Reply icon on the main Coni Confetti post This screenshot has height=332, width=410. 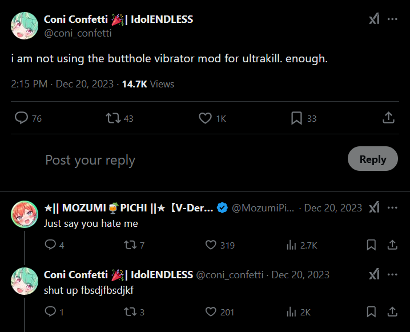[x=22, y=118]
